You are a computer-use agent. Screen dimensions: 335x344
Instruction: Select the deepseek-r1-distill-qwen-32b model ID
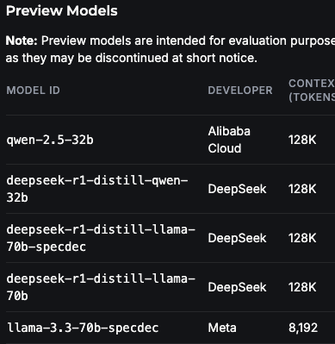point(97,189)
